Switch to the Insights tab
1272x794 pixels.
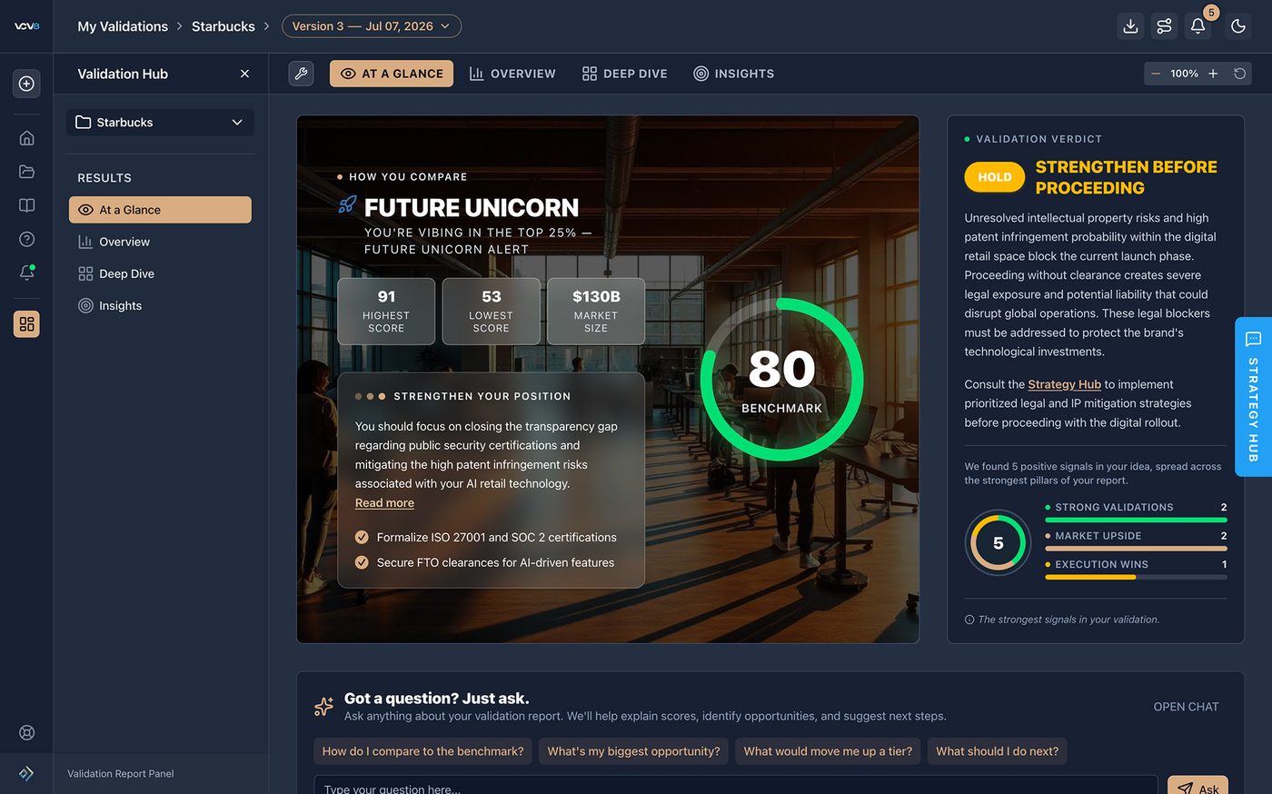coord(734,74)
